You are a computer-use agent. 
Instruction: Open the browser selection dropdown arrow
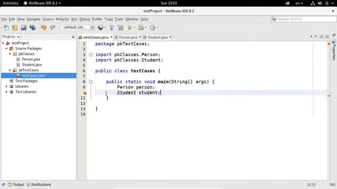click(x=105, y=27)
